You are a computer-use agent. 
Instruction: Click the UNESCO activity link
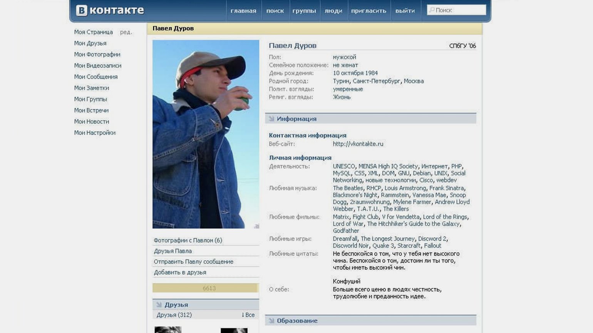point(344,166)
